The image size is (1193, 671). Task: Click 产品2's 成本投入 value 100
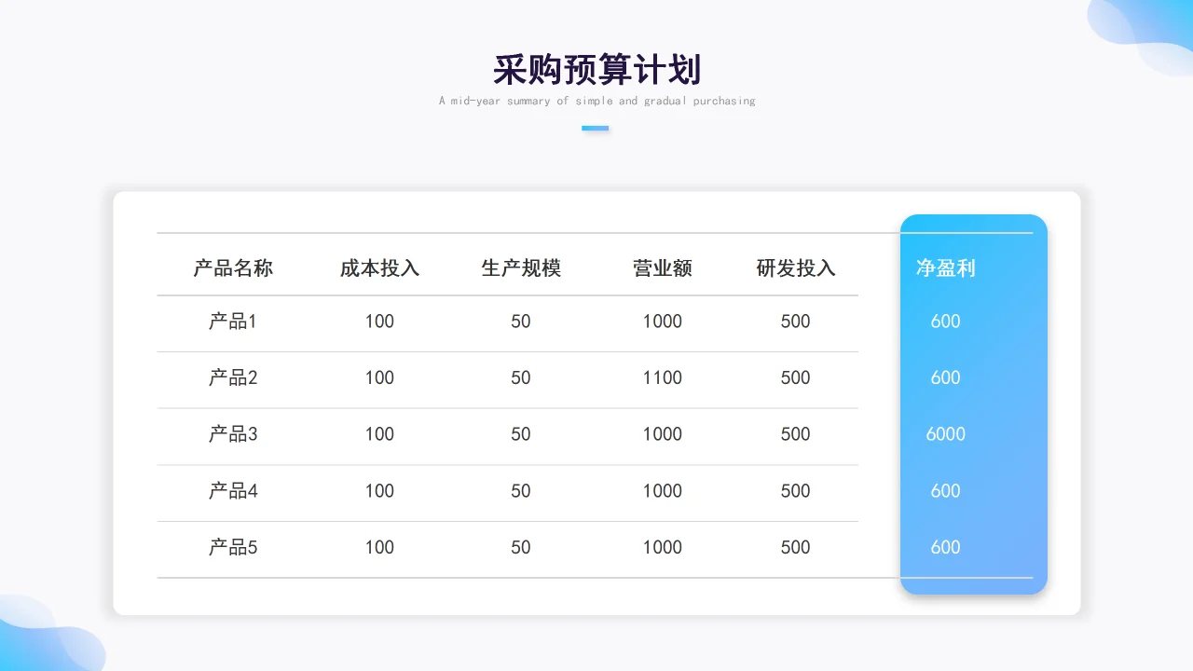point(379,377)
